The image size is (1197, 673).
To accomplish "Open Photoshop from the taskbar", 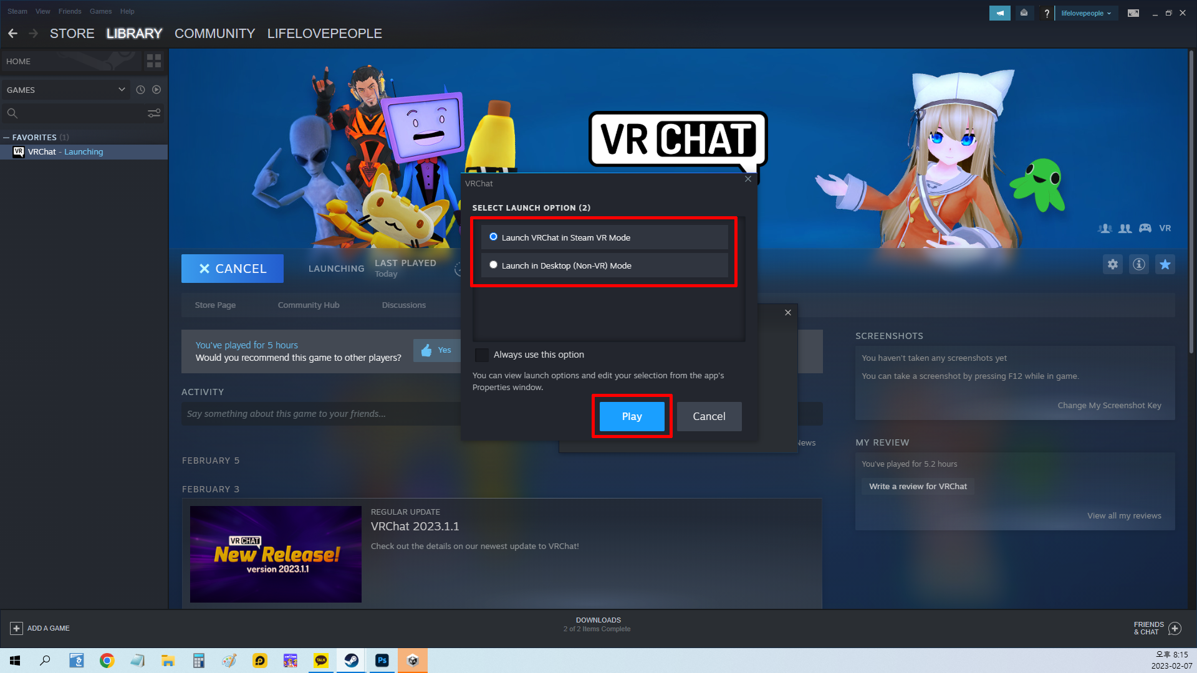I will pos(382,661).
